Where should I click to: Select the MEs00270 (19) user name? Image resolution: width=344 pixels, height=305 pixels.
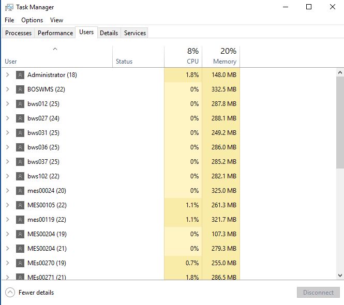coord(47,263)
